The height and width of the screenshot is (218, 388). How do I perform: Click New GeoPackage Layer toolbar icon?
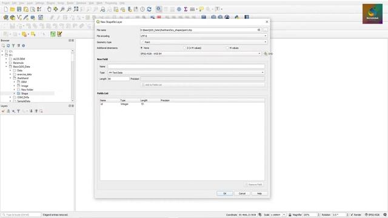[13, 18]
